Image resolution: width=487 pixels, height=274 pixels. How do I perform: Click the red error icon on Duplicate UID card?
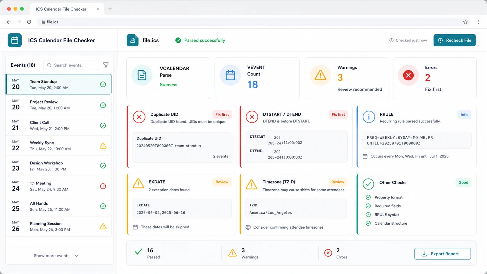pyautogui.click(x=139, y=117)
